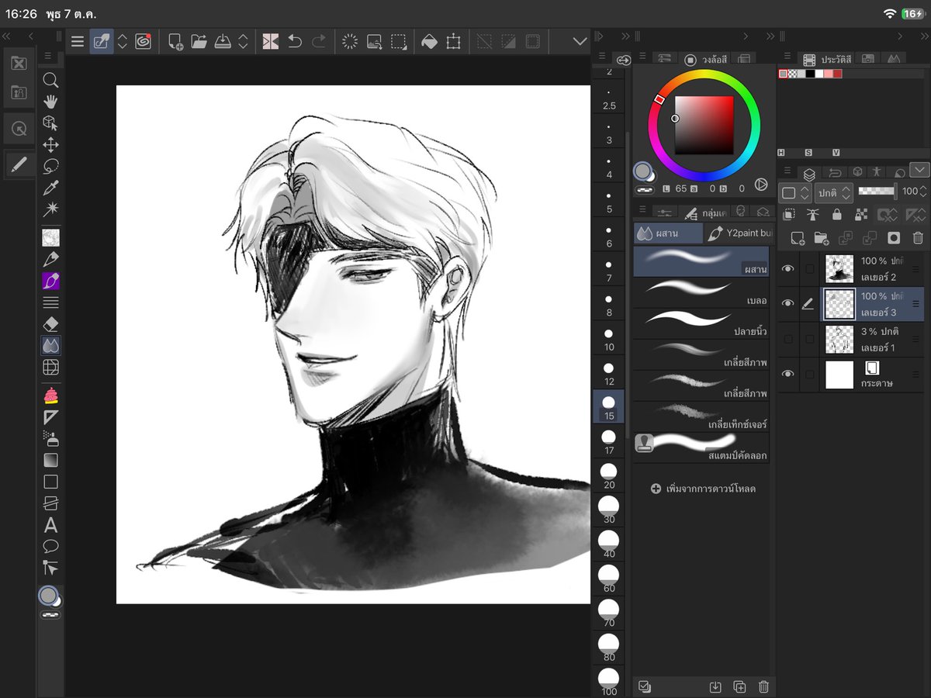Show เลเยอร์ 1 by its visibility box

pos(788,339)
